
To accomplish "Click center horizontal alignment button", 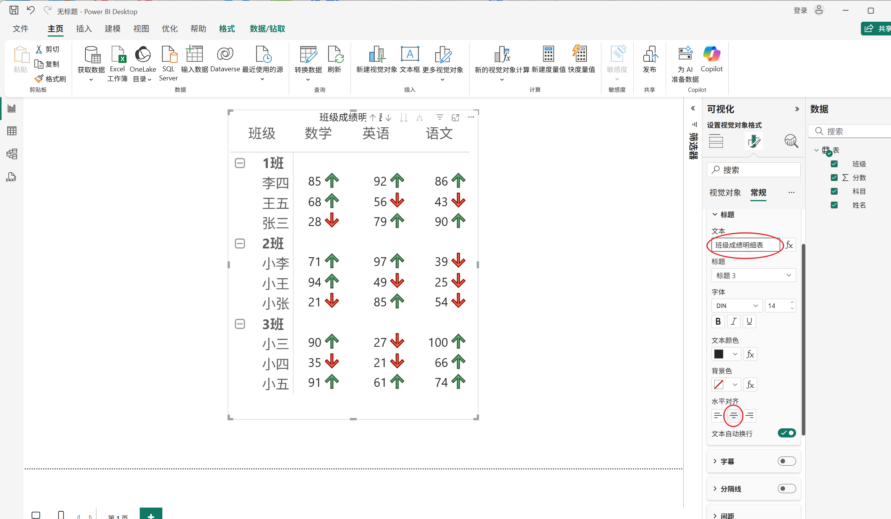I will (733, 416).
